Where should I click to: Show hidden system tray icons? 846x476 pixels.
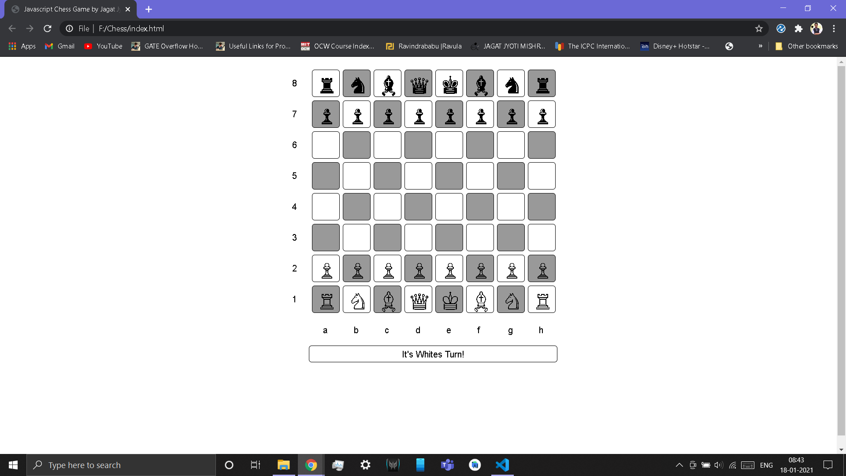pyautogui.click(x=679, y=465)
